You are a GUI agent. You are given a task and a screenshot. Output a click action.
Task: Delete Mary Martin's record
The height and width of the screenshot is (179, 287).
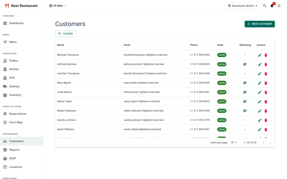tap(266, 83)
